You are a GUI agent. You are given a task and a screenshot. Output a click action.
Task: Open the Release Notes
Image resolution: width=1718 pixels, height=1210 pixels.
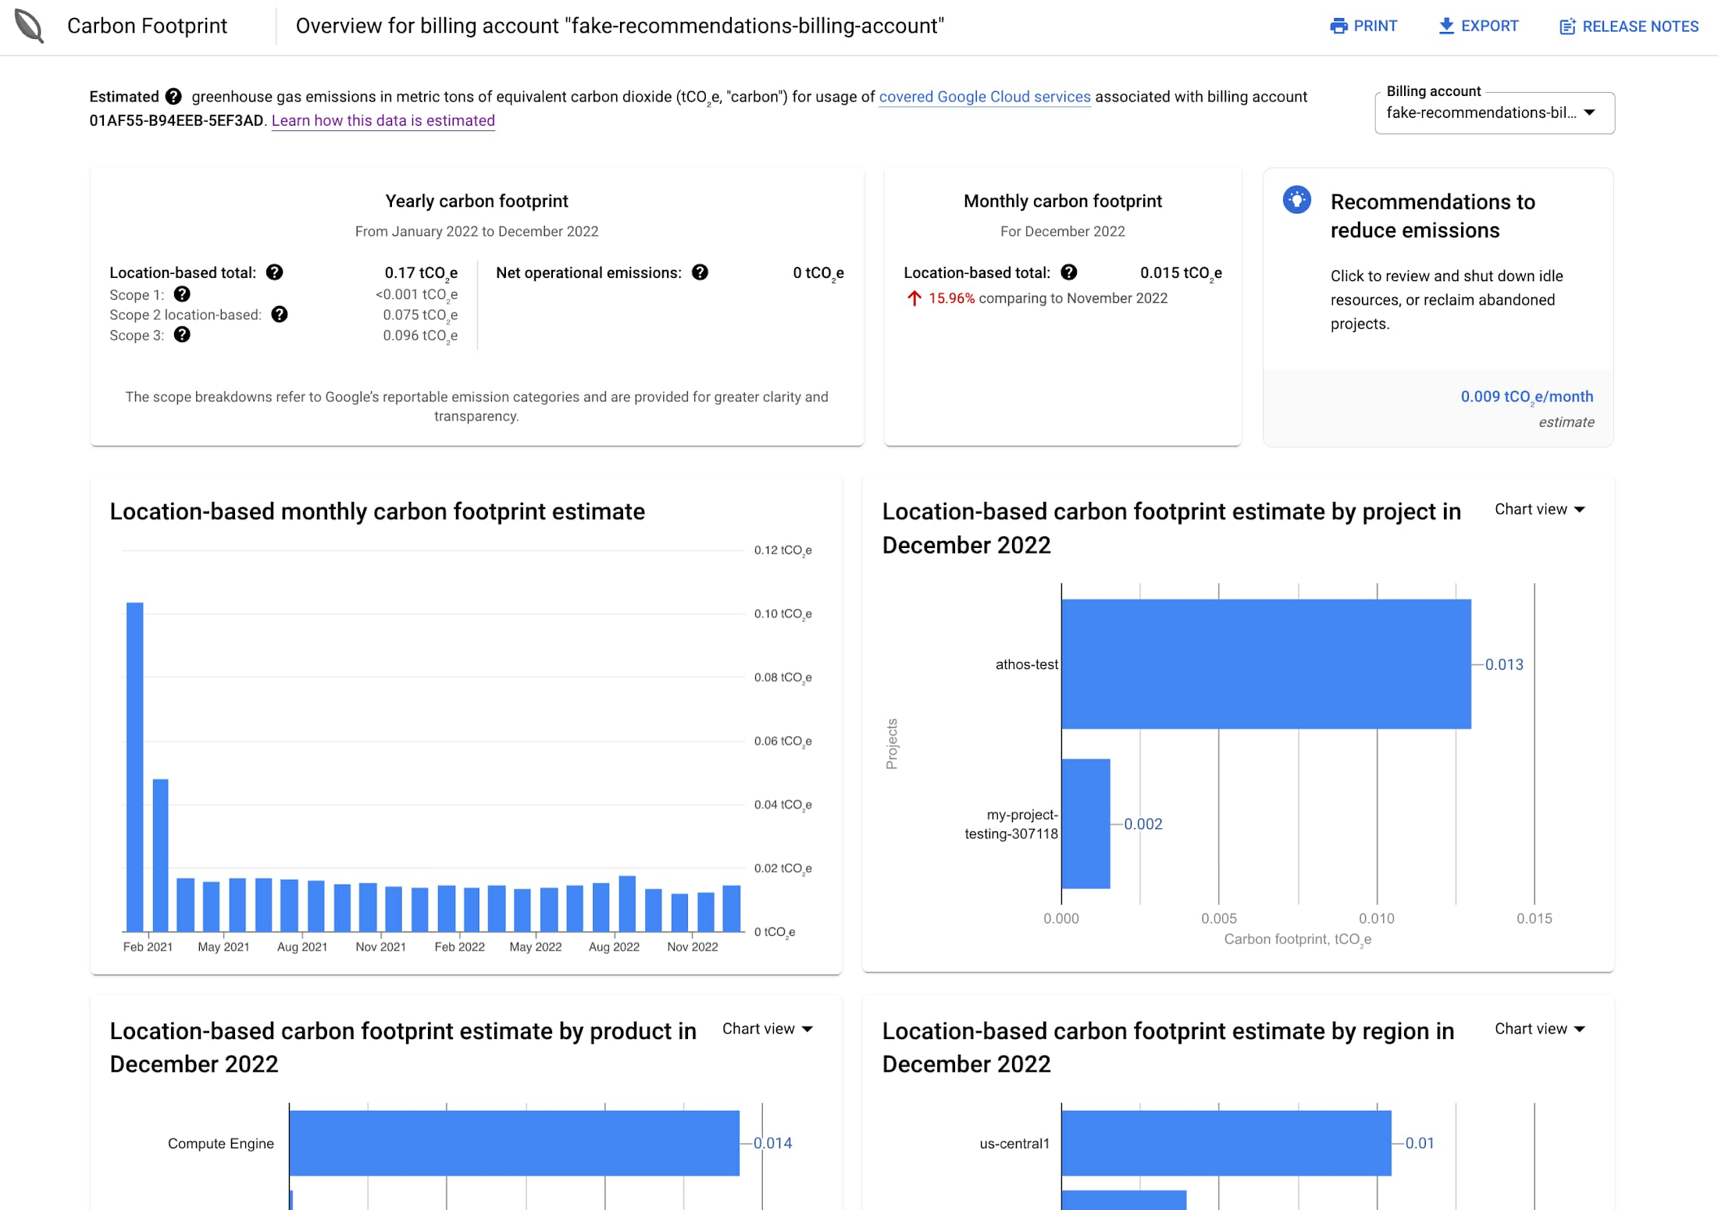point(1629,26)
